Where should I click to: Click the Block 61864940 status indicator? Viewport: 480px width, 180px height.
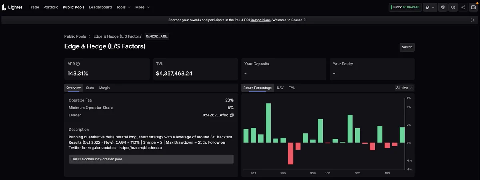tap(405, 7)
